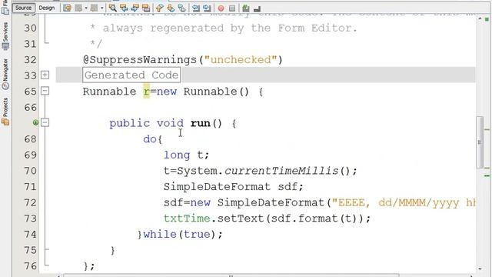Switch to the Design view tab
Image resolution: width=492 pixels, height=277 pixels.
click(x=46, y=8)
